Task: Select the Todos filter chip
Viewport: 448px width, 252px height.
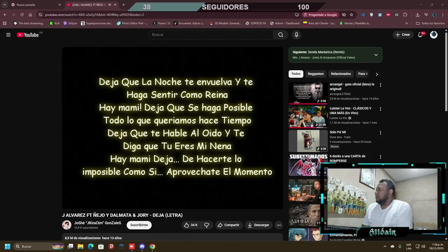Action: tap(296, 74)
